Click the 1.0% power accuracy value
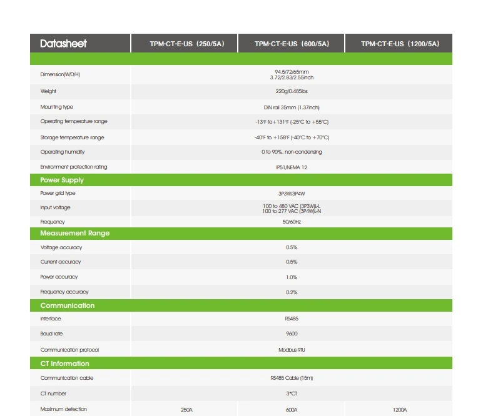This screenshot has width=483, height=416. tap(292, 277)
